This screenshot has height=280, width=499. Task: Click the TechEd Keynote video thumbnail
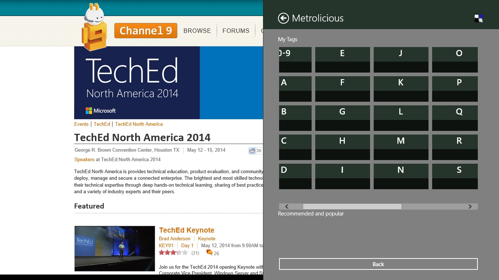tap(115, 249)
